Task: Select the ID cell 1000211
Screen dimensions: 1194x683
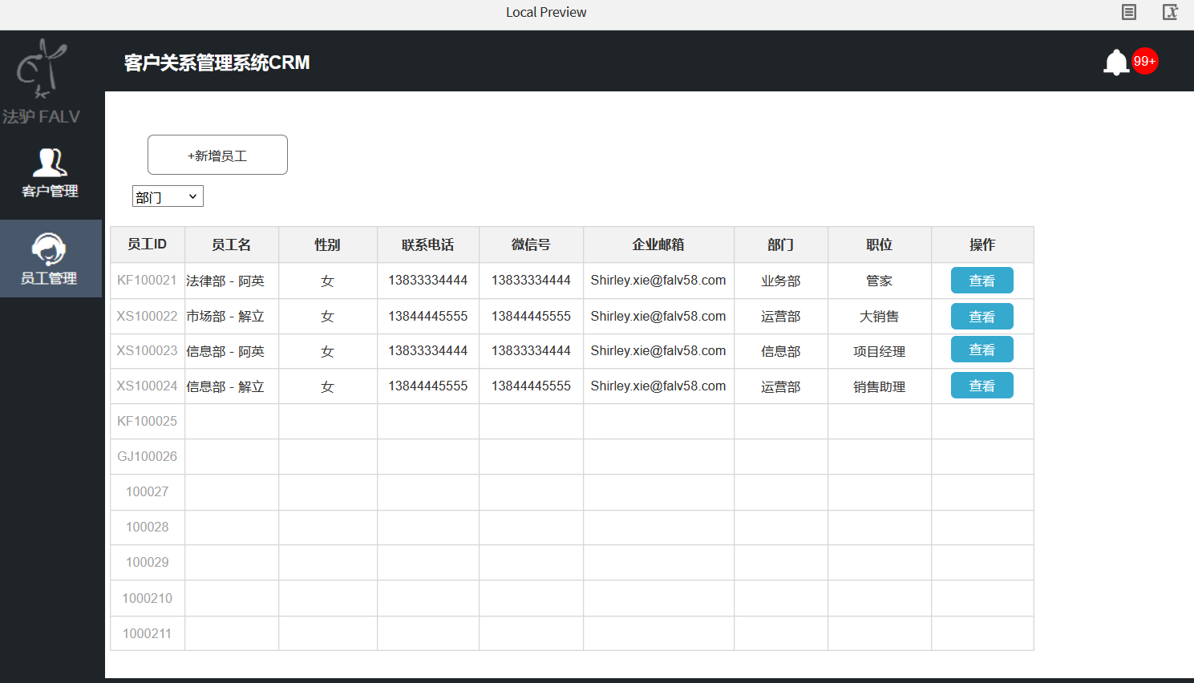Action: click(x=148, y=634)
